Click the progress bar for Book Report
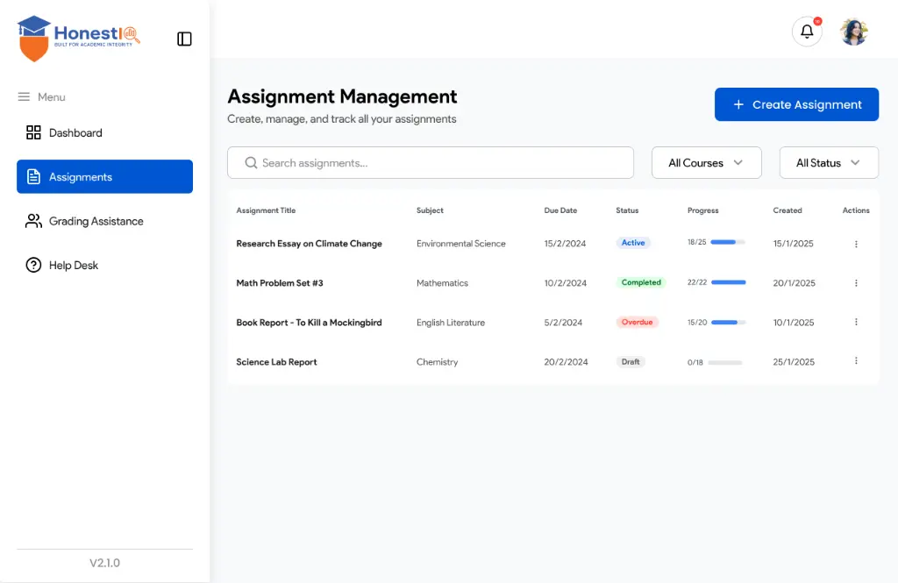The width and height of the screenshot is (898, 583). coord(728,323)
